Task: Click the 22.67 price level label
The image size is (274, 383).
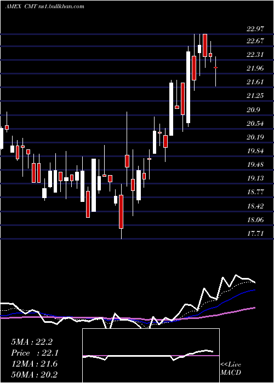Action: 255,41
